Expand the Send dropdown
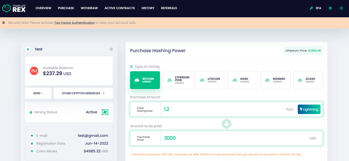The width and height of the screenshot is (349, 161). point(38,93)
